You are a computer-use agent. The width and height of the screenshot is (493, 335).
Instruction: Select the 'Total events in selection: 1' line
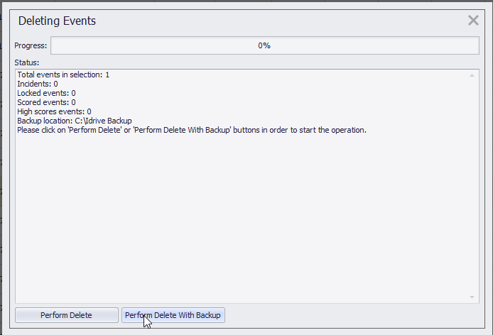tap(63, 75)
